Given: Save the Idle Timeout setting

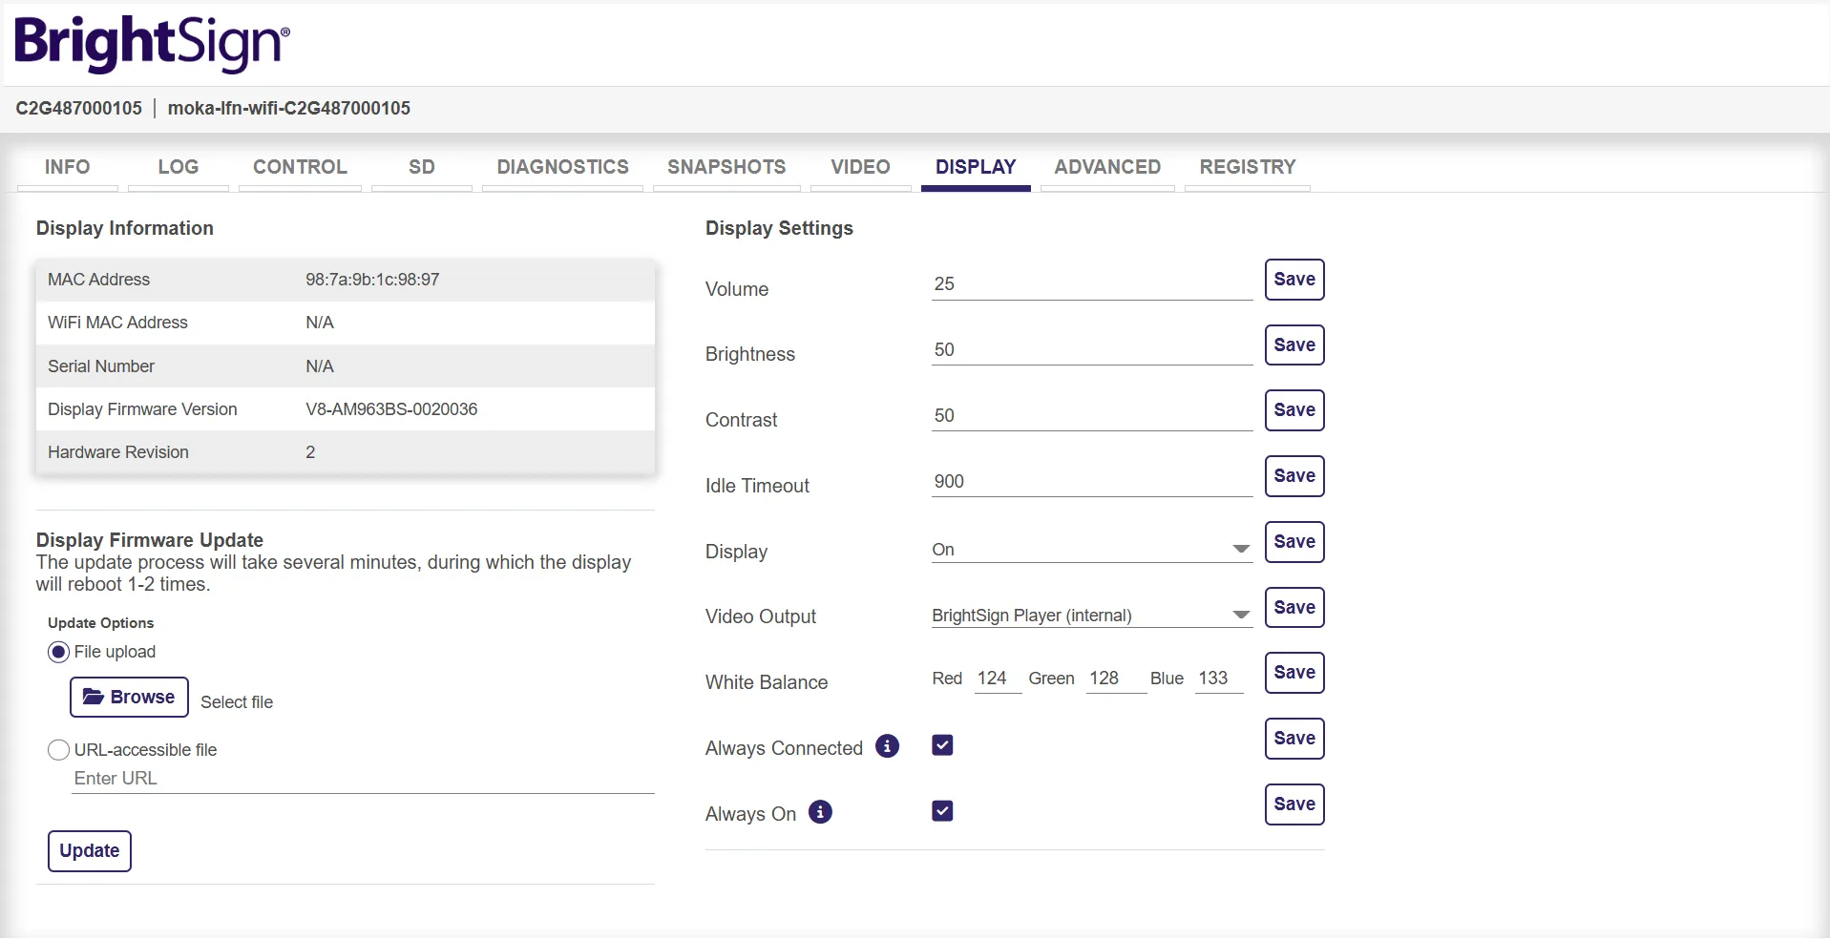Looking at the screenshot, I should [x=1294, y=476].
